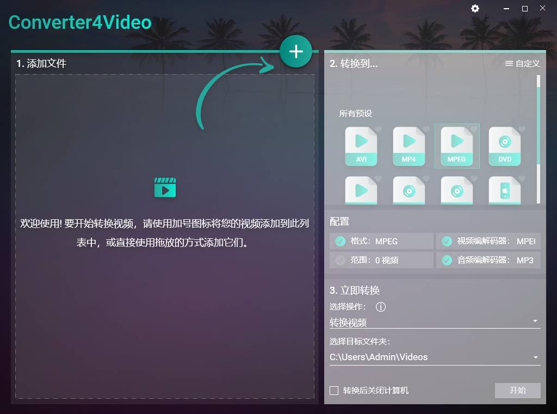The width and height of the screenshot is (557, 414).
Task: Open the settings gear icon
Action: tap(475, 8)
